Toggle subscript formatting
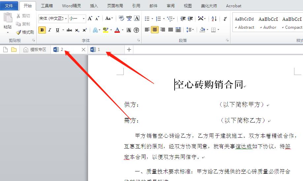 click(x=77, y=30)
